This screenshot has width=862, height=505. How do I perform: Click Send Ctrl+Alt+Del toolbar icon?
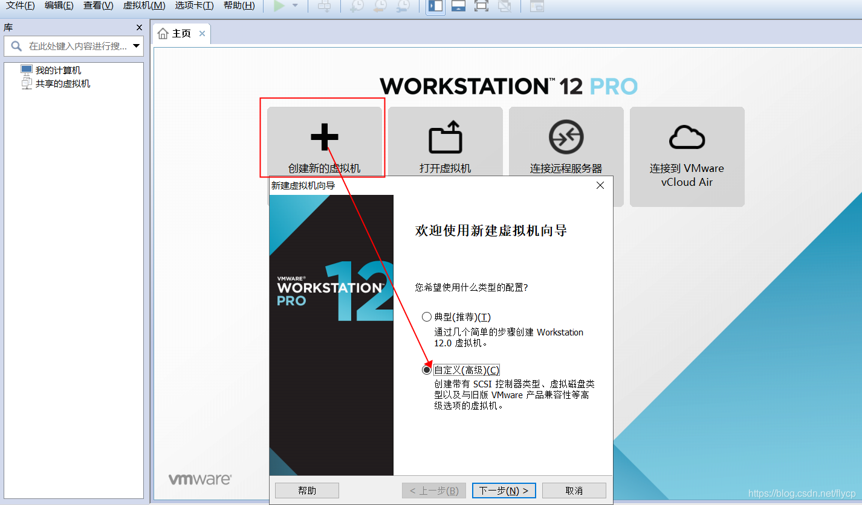coord(325,5)
